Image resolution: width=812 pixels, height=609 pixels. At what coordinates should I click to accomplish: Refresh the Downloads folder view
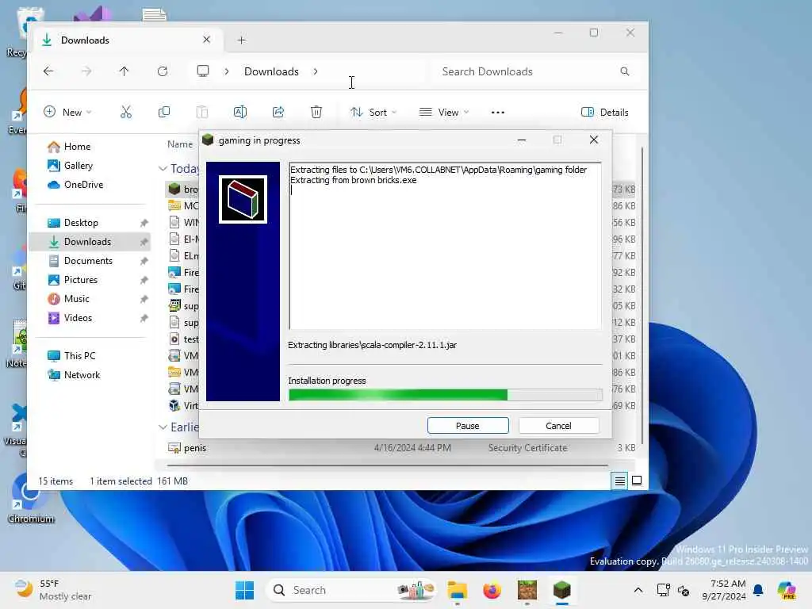point(163,71)
